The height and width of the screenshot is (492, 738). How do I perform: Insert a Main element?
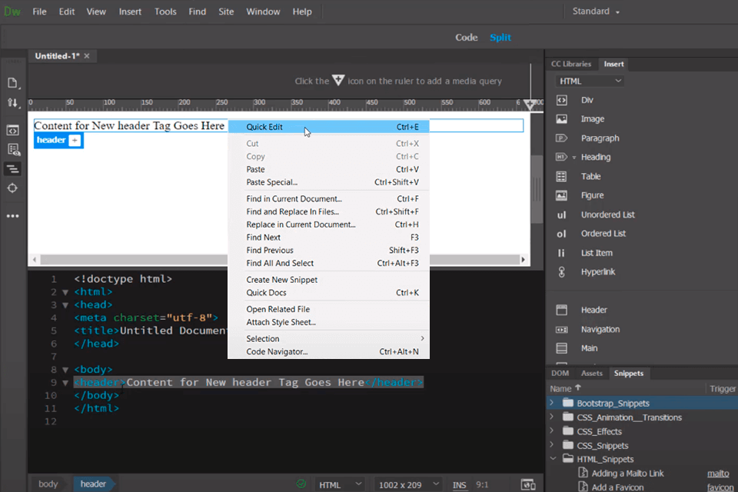pos(589,348)
